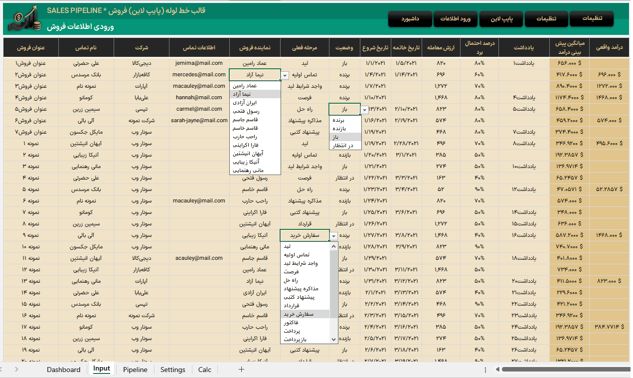Select the دیجی‌کالا company cell in first row
Image resolution: width=633 pixels, height=378 pixels.
(x=142, y=63)
